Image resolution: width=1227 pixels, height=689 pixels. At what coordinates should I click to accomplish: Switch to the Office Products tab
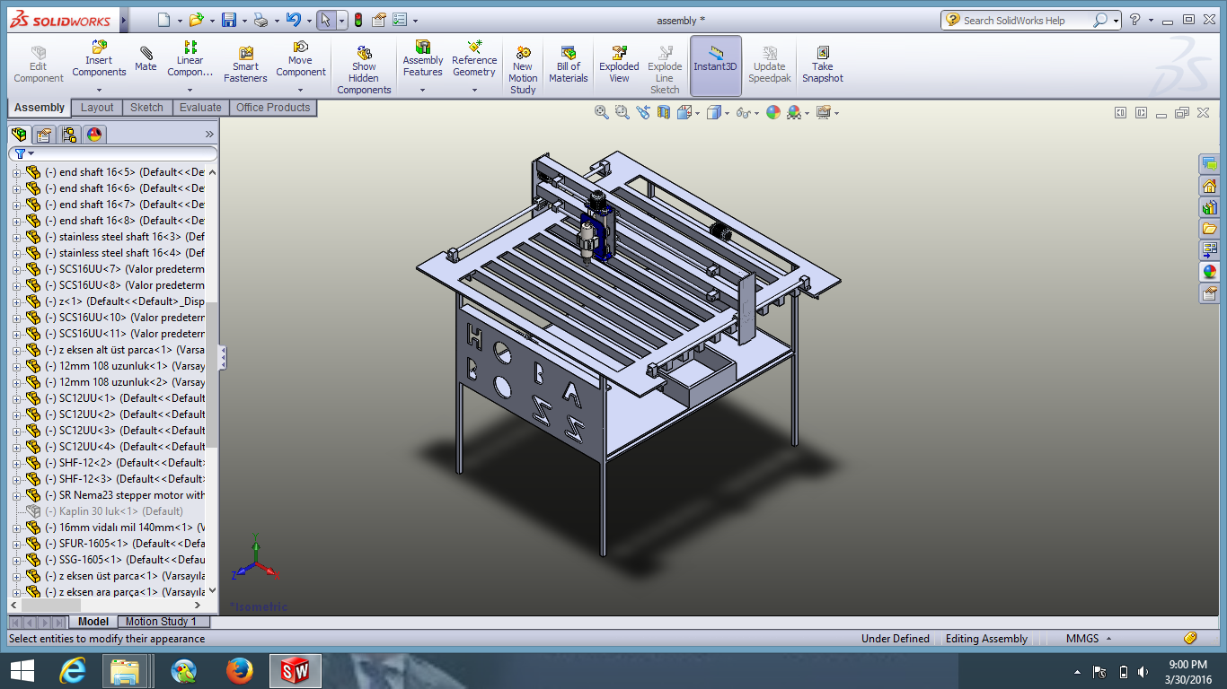(x=273, y=108)
